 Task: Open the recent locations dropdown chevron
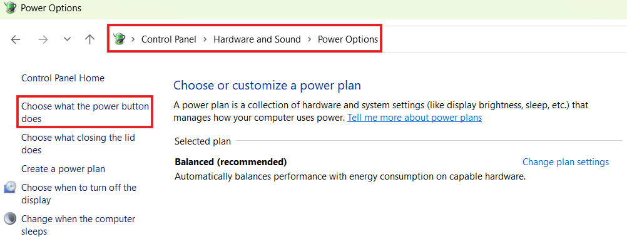point(67,39)
